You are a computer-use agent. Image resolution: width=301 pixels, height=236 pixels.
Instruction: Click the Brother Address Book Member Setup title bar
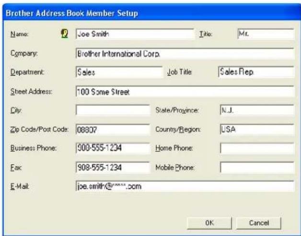[x=151, y=13]
